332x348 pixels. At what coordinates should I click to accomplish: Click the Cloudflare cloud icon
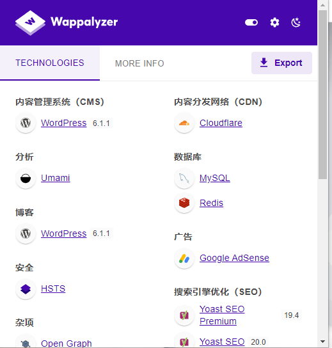tap(184, 123)
